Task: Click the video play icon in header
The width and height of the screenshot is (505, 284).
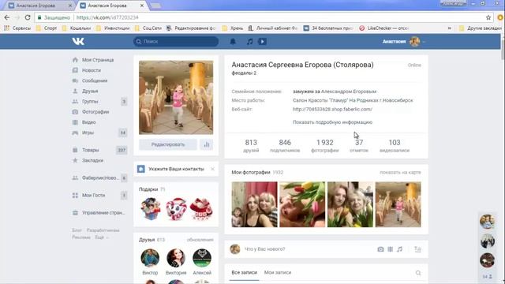Action: click(x=262, y=42)
